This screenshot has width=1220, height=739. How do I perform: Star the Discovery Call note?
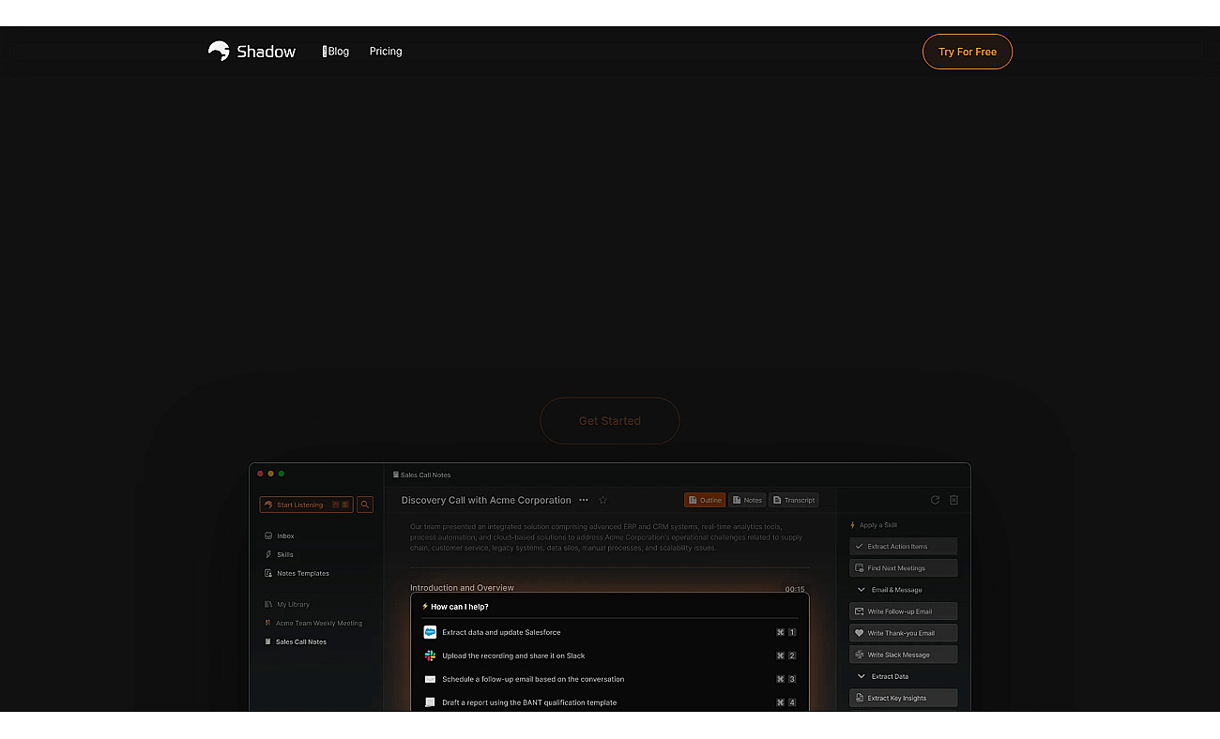[x=603, y=500]
